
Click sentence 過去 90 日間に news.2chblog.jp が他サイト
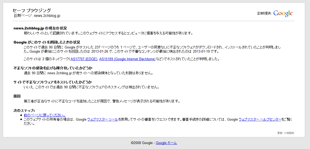click(x=88, y=73)
